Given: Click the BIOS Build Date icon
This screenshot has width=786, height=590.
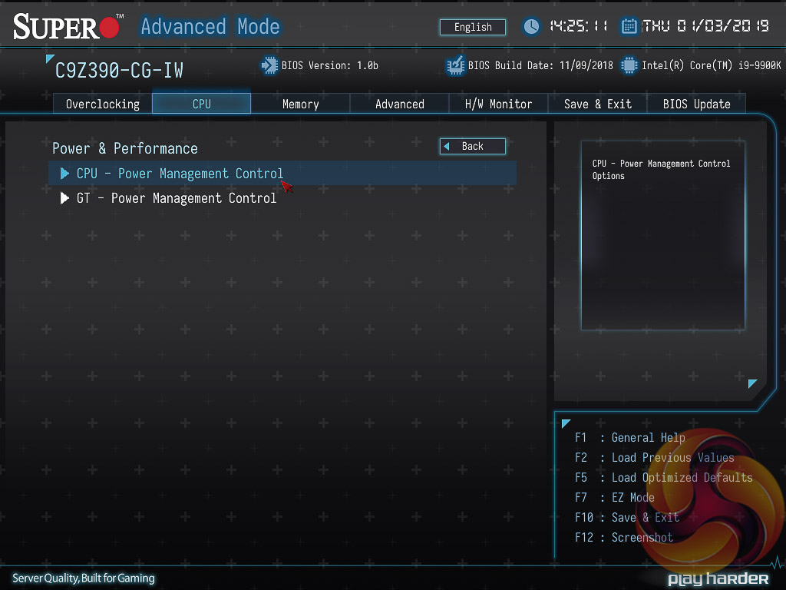Looking at the screenshot, I should [x=455, y=65].
